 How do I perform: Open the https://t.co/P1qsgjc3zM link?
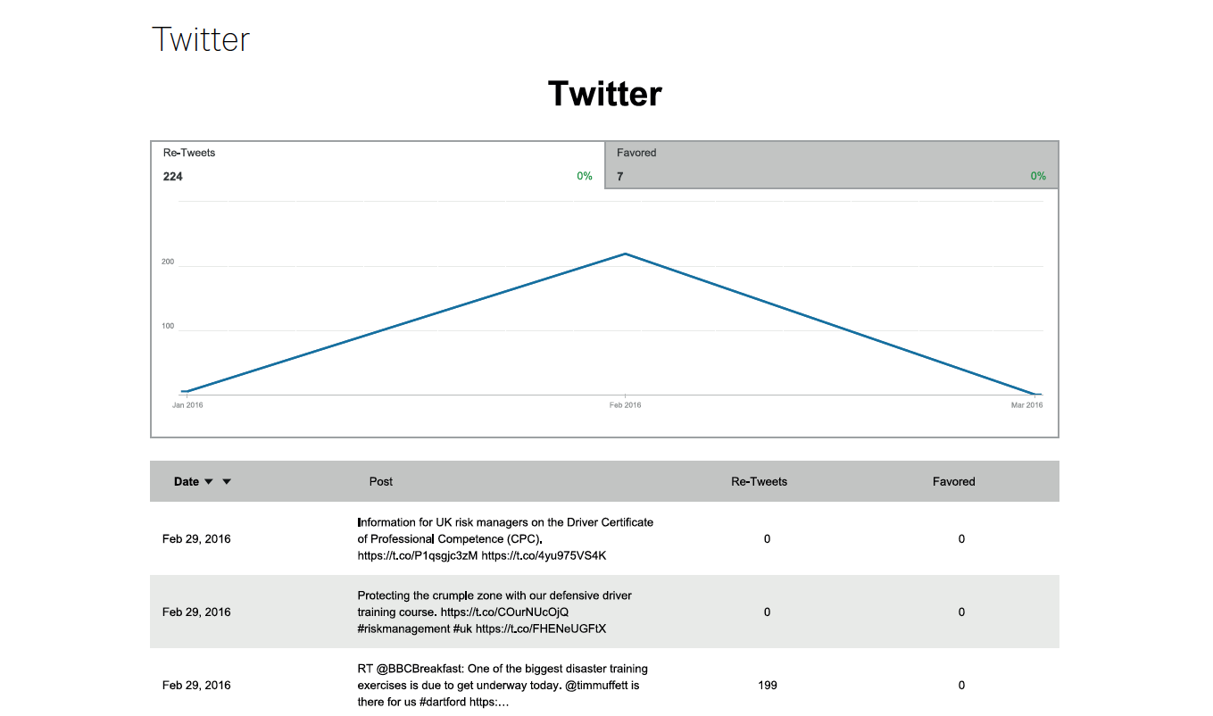[418, 555]
